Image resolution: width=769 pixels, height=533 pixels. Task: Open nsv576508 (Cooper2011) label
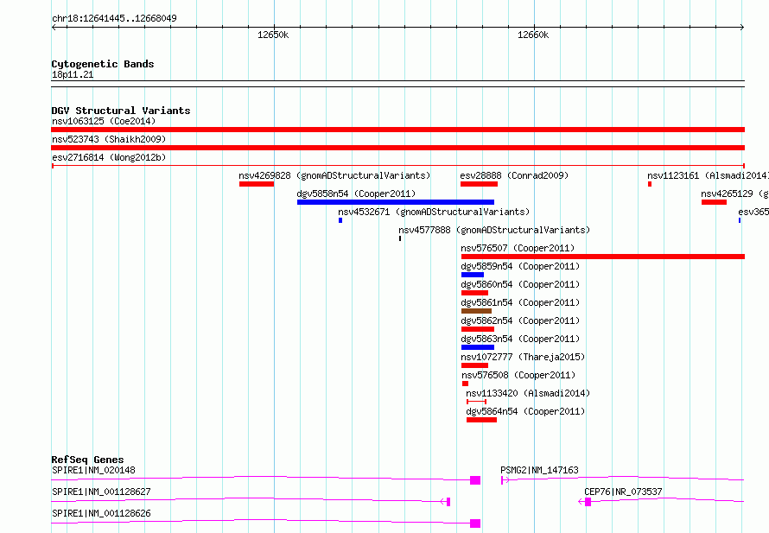click(518, 375)
